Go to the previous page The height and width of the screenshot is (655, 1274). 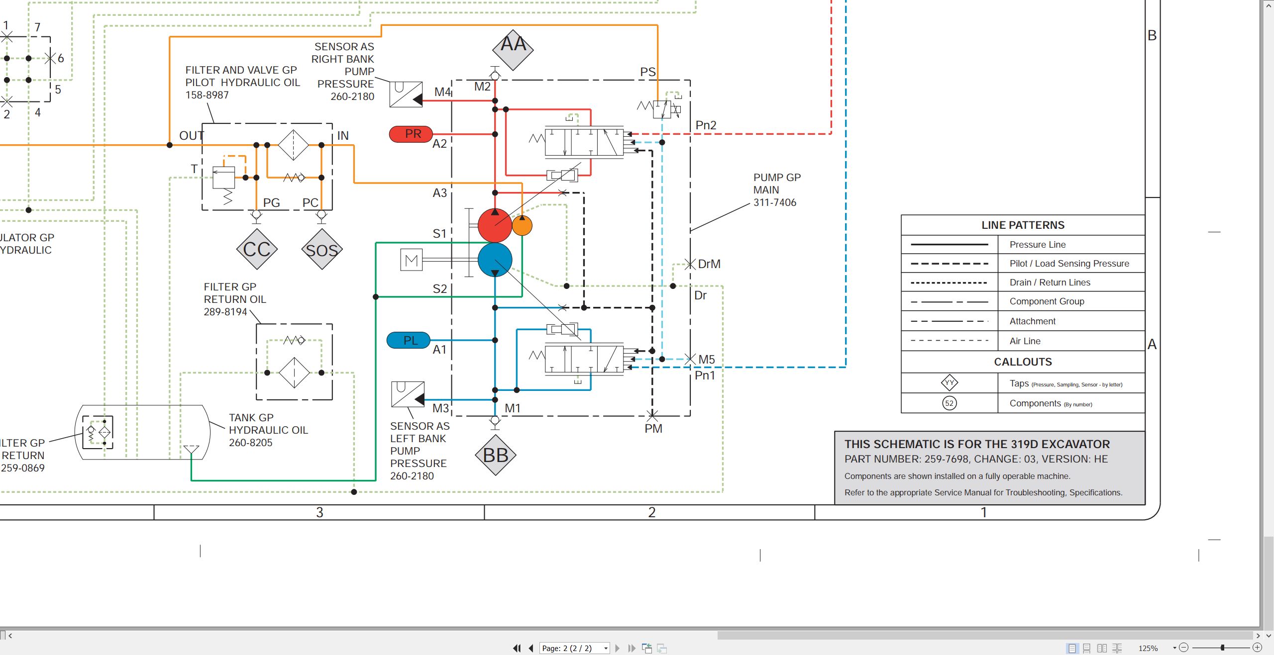tap(531, 648)
